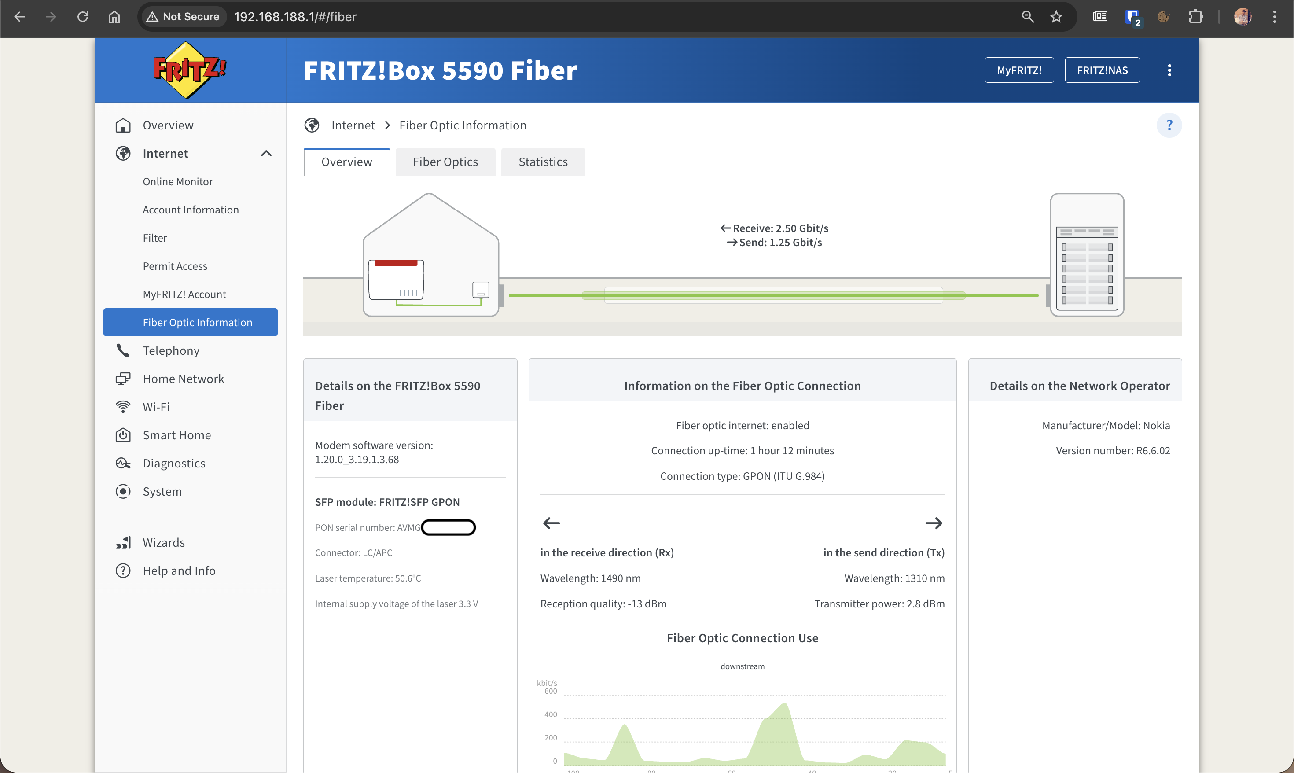Open the browser extensions puzzle icon
This screenshot has width=1294, height=773.
[1195, 17]
